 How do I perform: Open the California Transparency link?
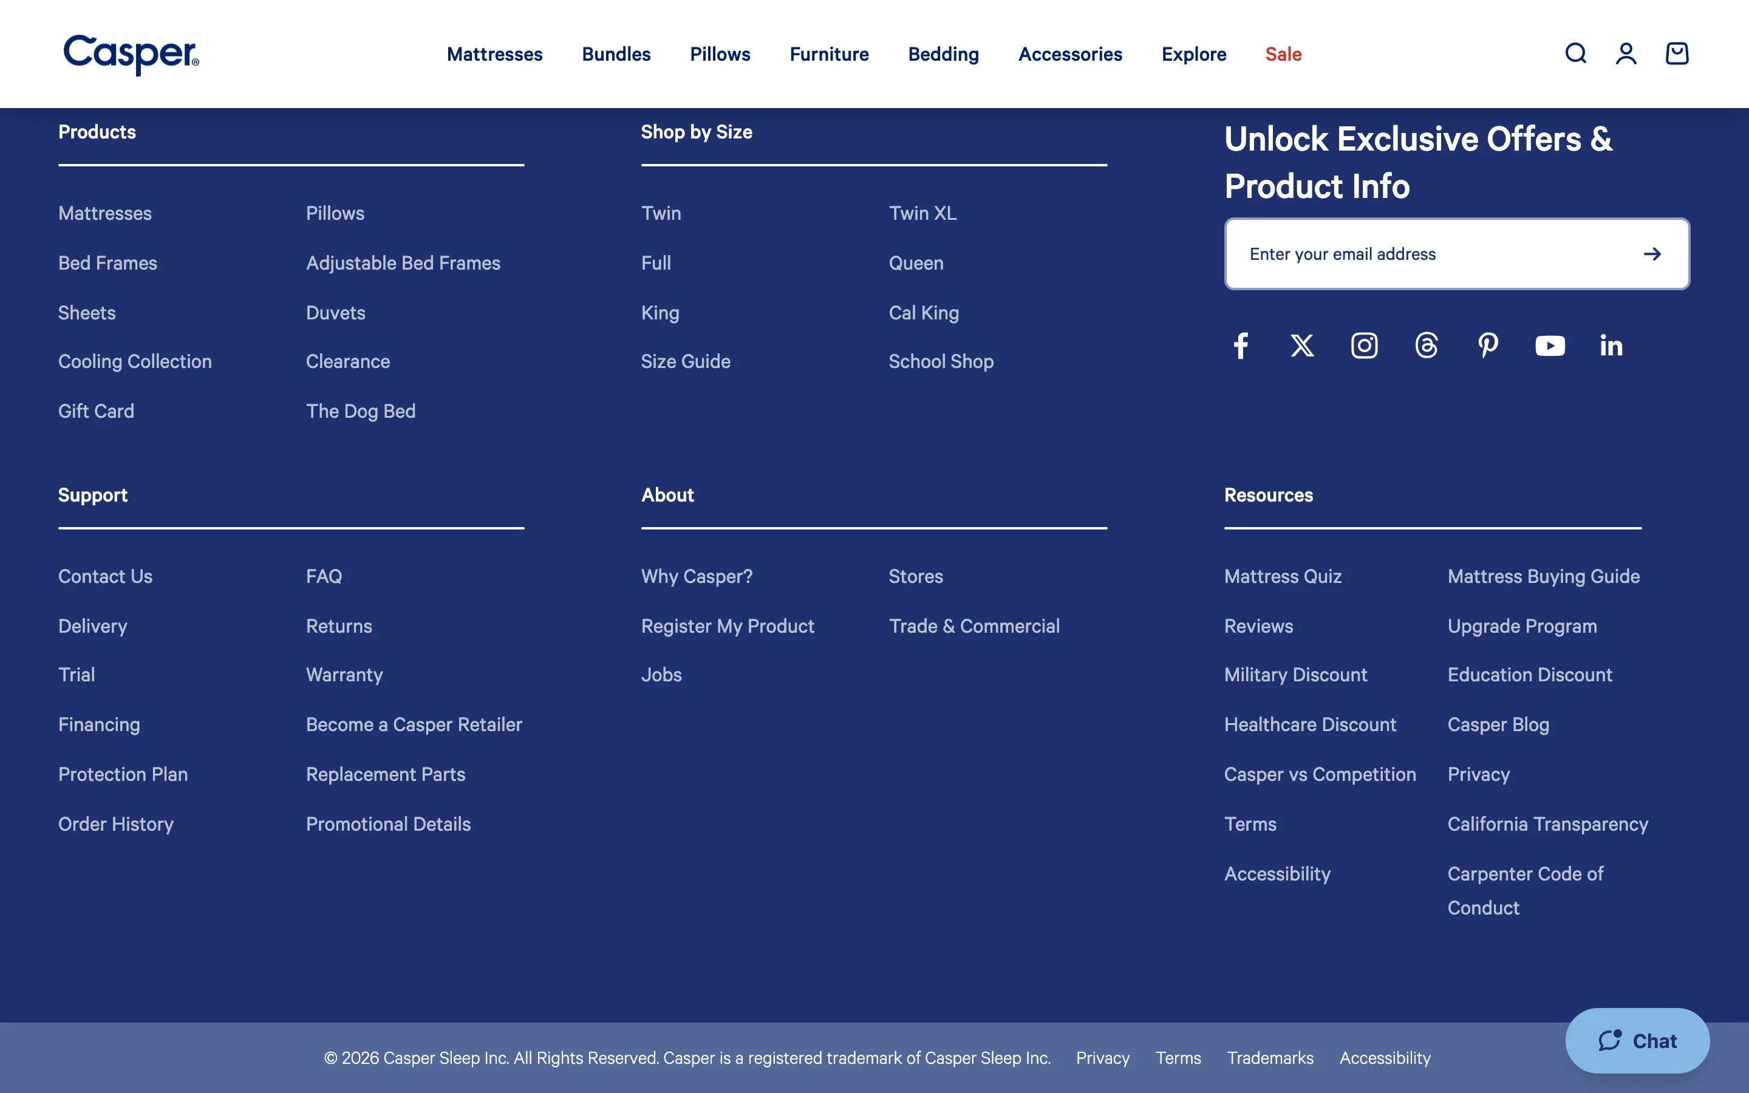tap(1548, 824)
